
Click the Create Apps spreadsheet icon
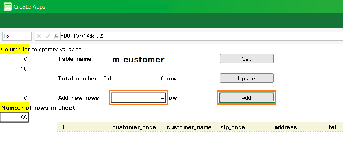7,7
